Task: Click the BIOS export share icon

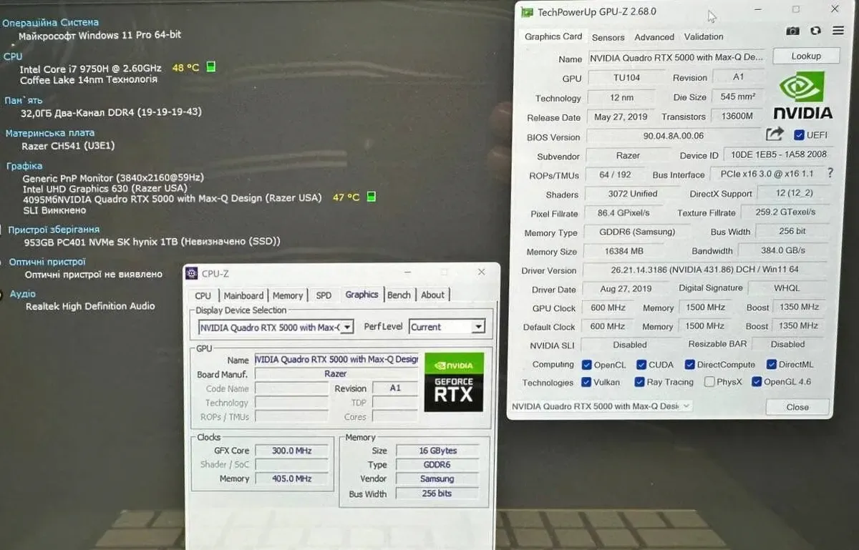Action: pos(775,134)
